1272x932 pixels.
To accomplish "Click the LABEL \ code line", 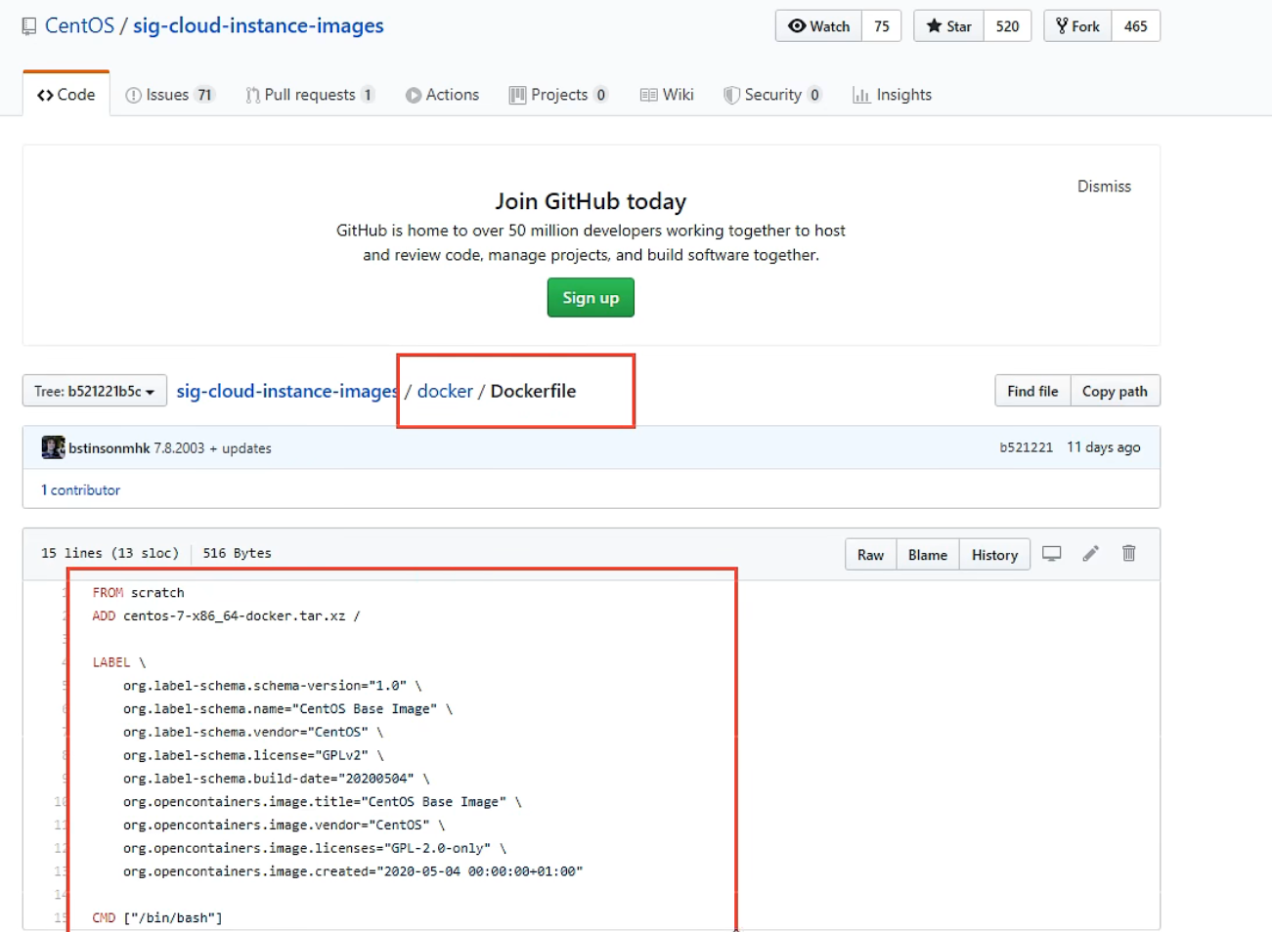I will tap(118, 662).
